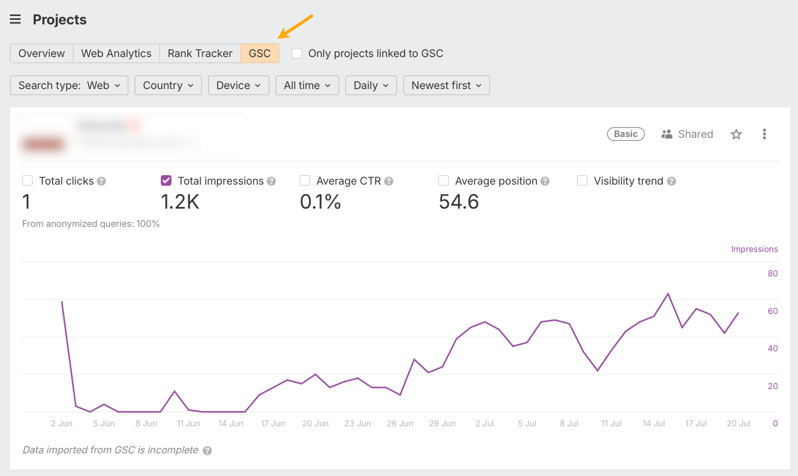This screenshot has height=476, width=798.
Task: Click the help icon beside Average position
Action: (545, 181)
